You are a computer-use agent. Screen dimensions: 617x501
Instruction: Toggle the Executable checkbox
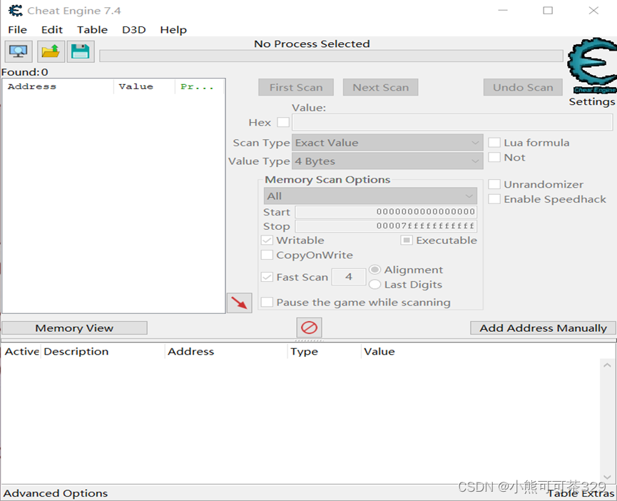tap(407, 240)
